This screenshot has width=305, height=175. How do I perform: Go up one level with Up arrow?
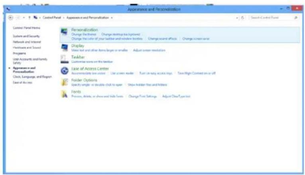(30, 17)
